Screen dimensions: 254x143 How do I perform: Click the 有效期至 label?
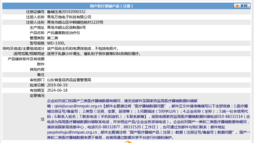37,90
